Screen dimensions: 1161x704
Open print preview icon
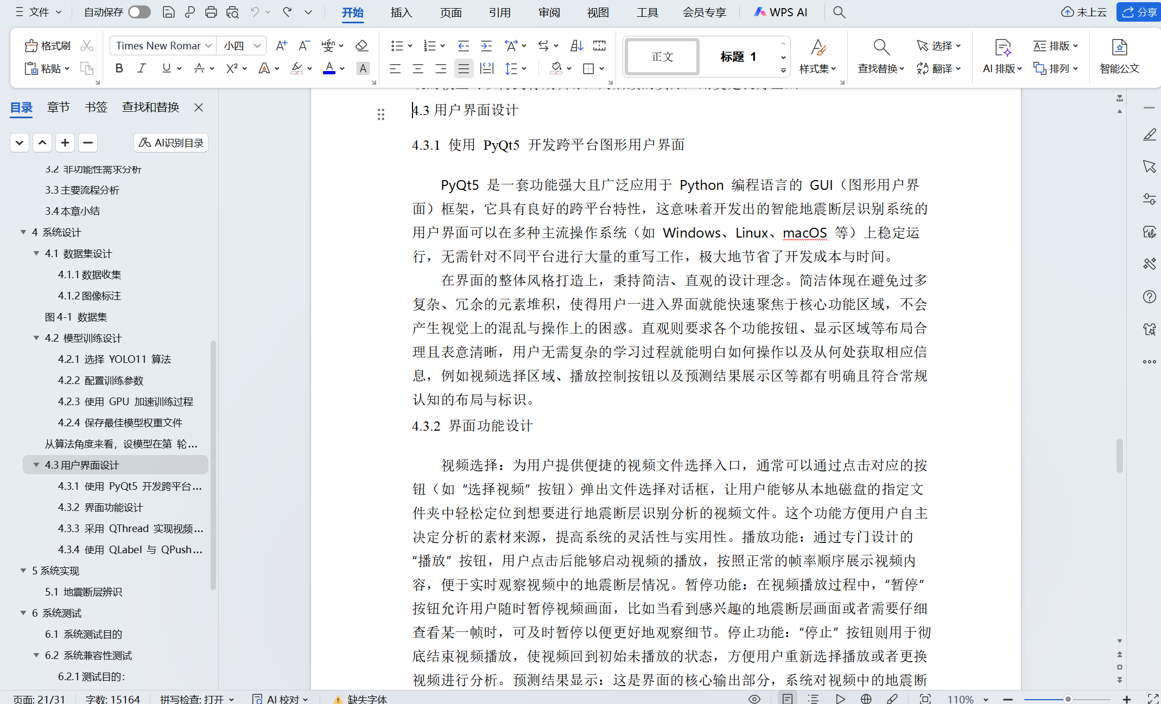(233, 12)
